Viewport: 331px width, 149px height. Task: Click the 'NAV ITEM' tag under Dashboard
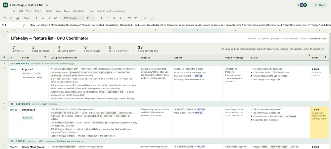tap(27, 118)
